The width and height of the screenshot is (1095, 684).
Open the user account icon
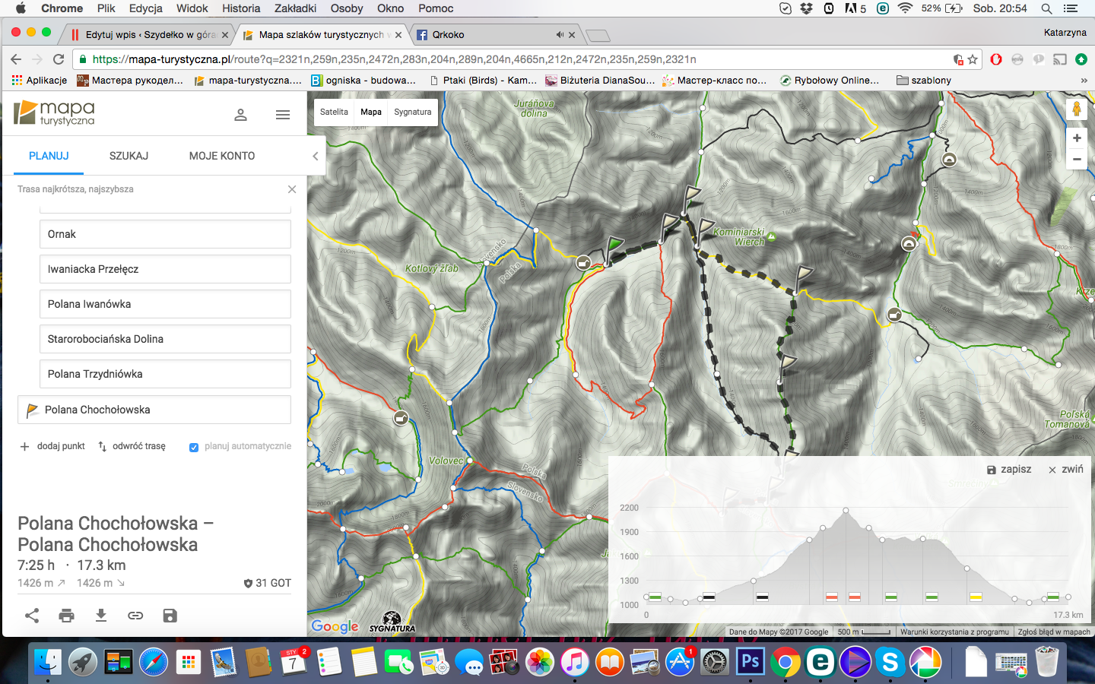tap(240, 115)
